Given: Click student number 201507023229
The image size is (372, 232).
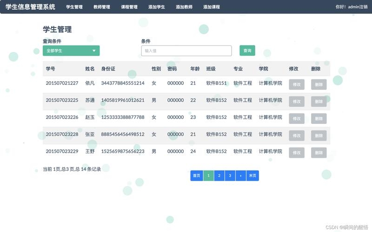Looking at the screenshot, I should pos(62,151).
